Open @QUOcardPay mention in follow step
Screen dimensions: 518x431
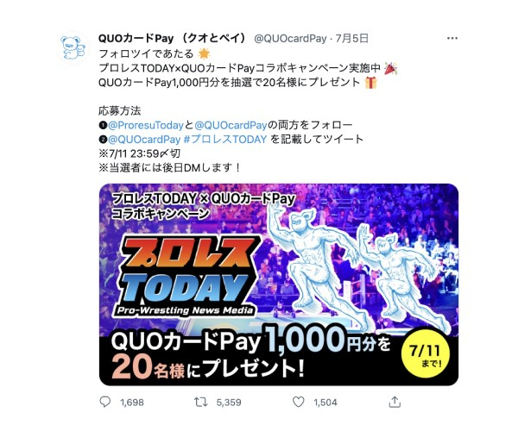point(231,125)
